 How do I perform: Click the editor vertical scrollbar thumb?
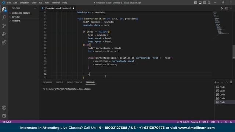(x=234, y=52)
